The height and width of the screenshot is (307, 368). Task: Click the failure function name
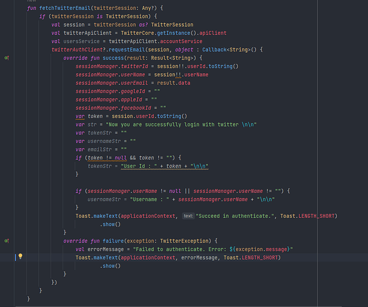tap(113, 241)
